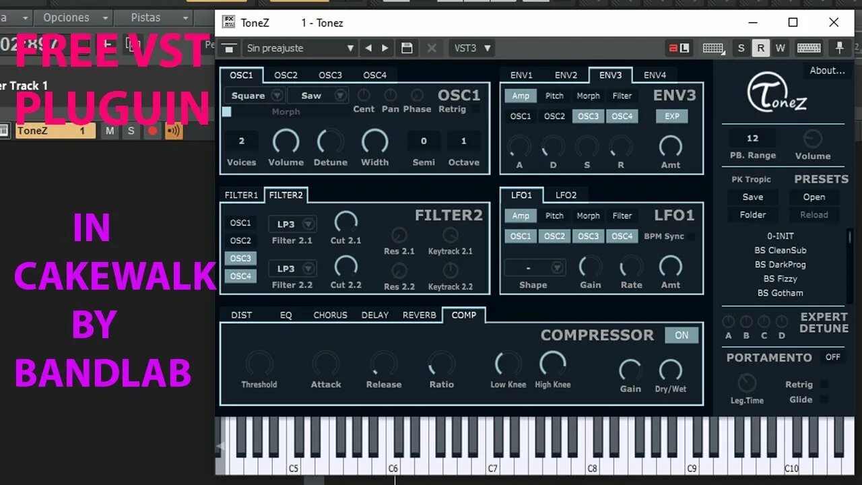Open the plugin window menu icon at top-left
Image resolution: width=862 pixels, height=485 pixels.
pos(229,48)
